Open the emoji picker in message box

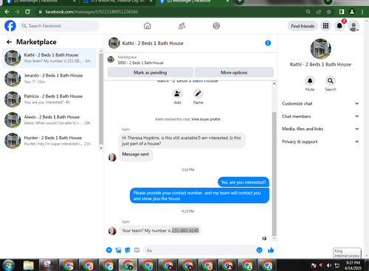(259, 250)
